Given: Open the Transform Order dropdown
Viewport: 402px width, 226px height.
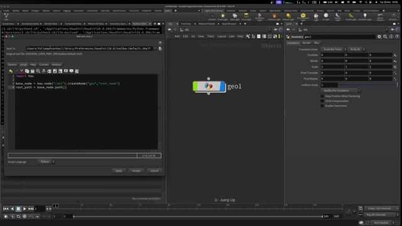Looking at the screenshot, I should (x=334, y=49).
